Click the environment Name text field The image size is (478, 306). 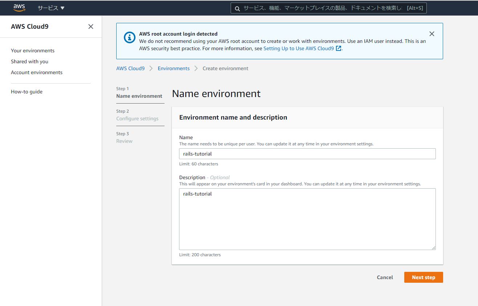[307, 154]
